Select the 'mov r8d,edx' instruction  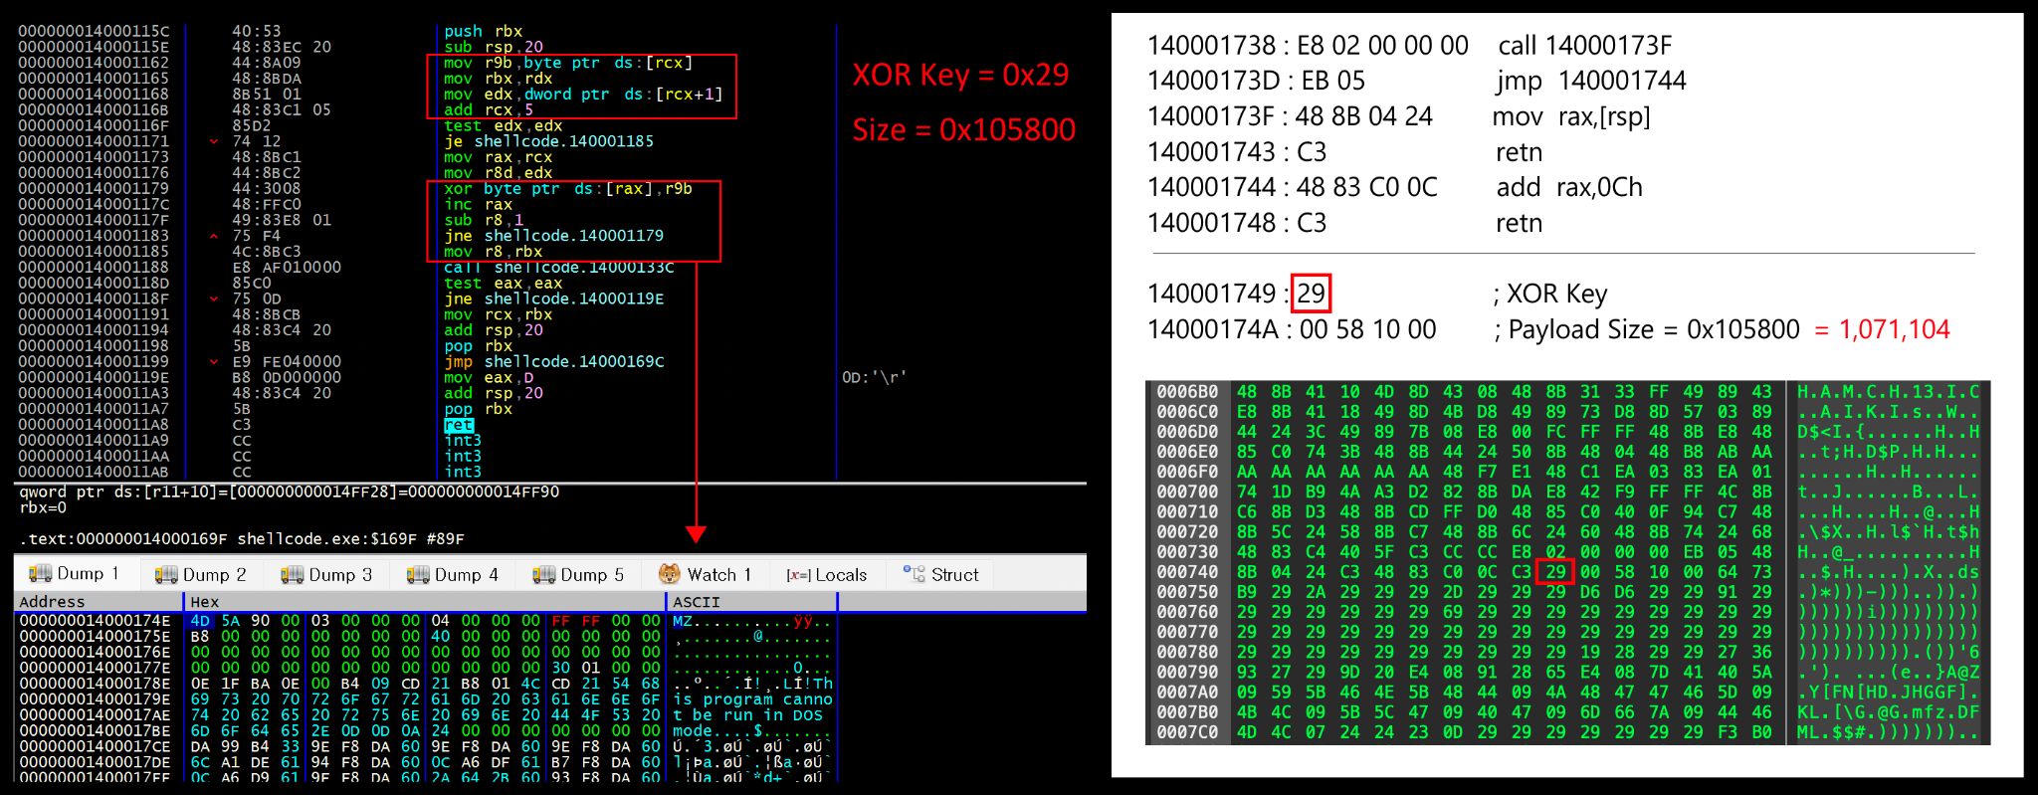pyautogui.click(x=499, y=173)
